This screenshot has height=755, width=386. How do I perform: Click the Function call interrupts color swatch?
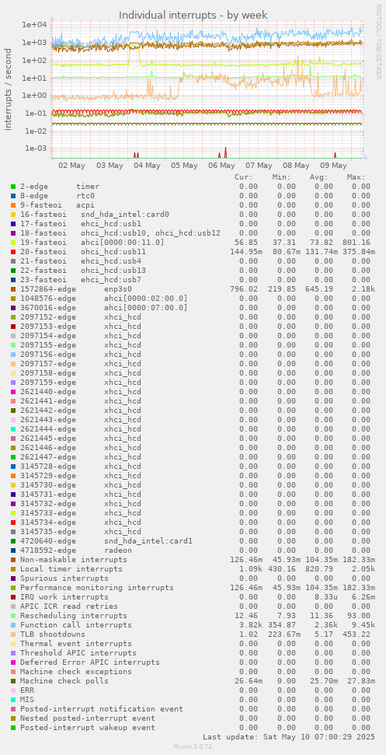[x=13, y=625]
